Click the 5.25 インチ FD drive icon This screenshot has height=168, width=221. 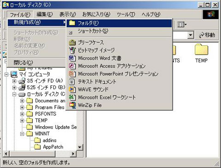(22, 88)
